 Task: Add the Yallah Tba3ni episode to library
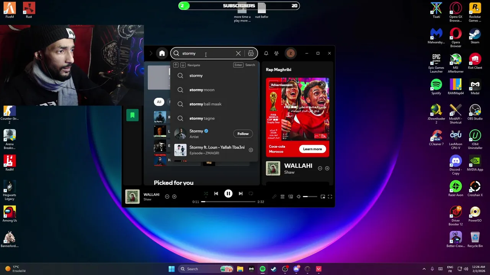coord(251,150)
